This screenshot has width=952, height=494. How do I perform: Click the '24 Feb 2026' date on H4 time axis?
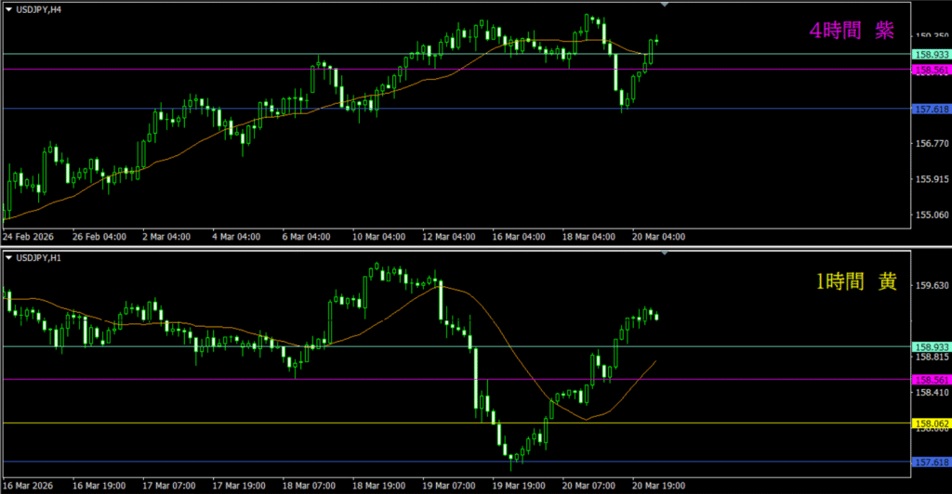(31, 237)
